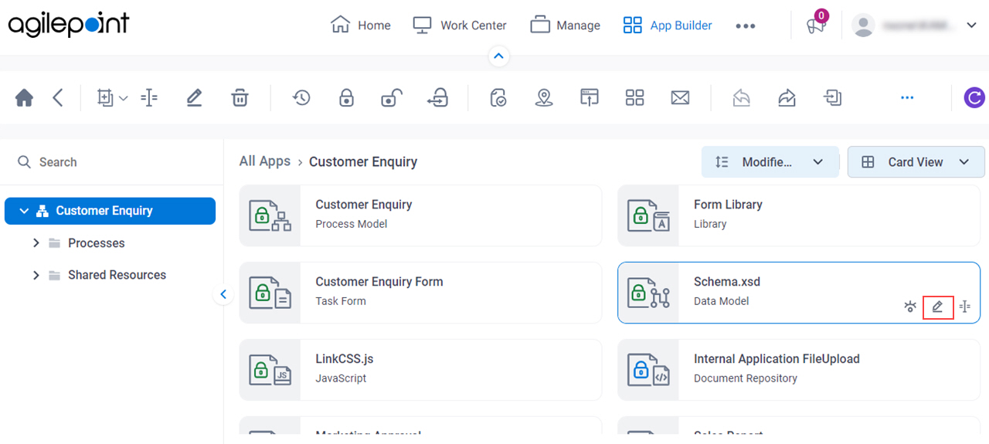This screenshot has width=989, height=444.
Task: Select the Schema.xsd card
Action: click(799, 293)
